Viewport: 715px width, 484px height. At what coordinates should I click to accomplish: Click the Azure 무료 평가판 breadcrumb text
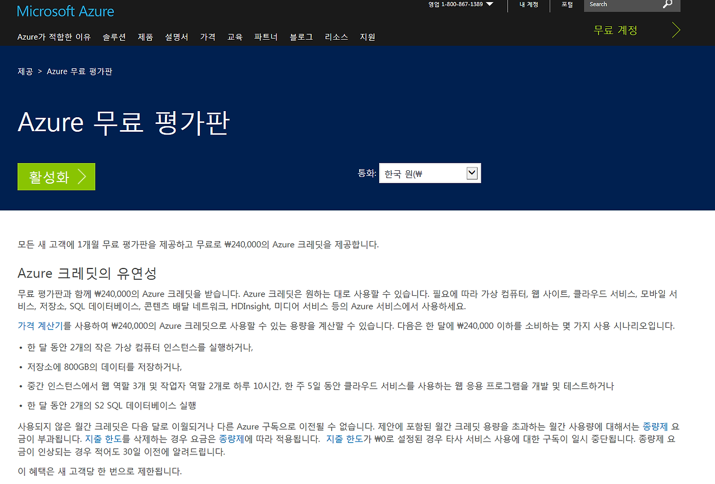click(x=79, y=71)
